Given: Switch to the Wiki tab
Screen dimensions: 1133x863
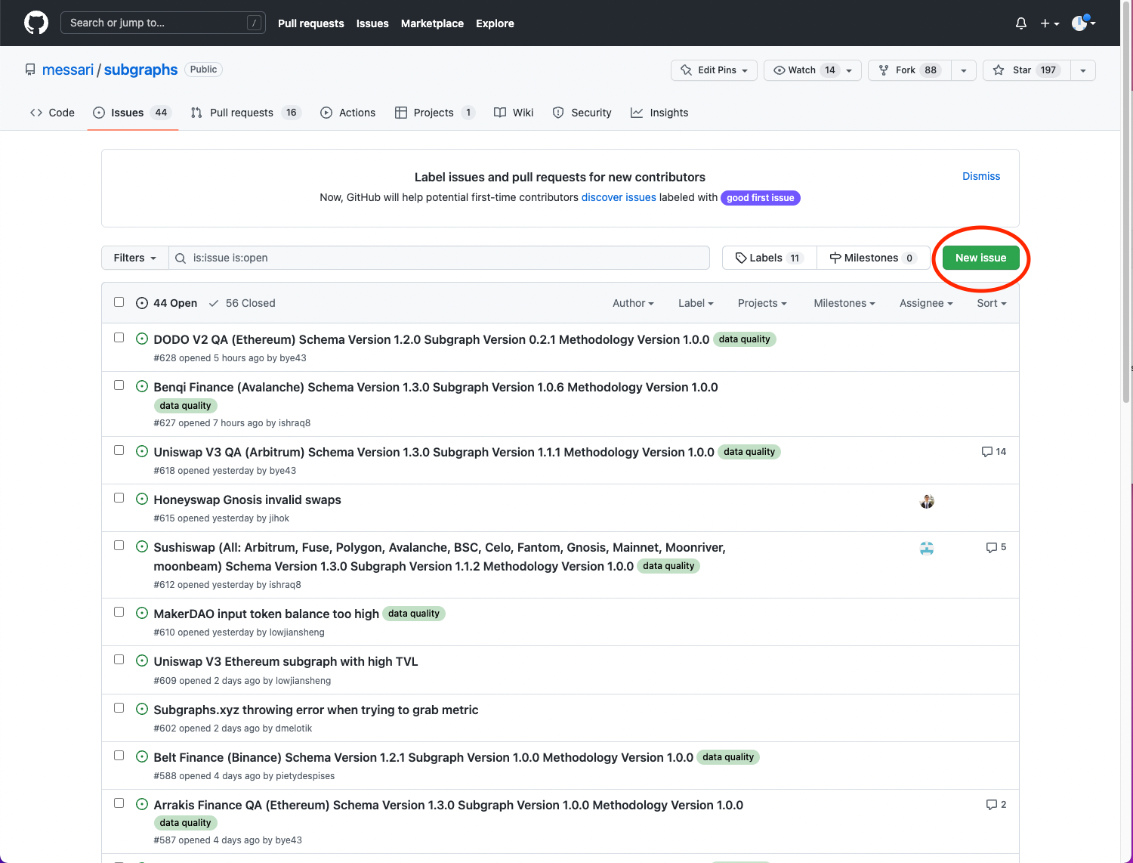Looking at the screenshot, I should [514, 113].
